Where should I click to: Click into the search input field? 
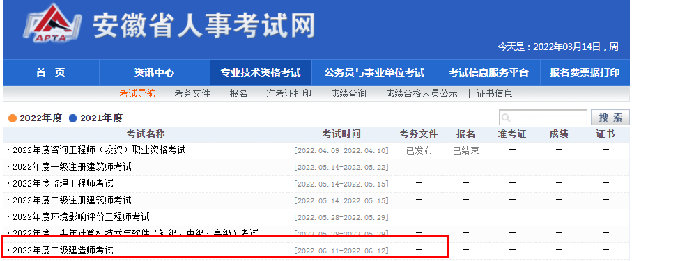pyautogui.click(x=543, y=118)
